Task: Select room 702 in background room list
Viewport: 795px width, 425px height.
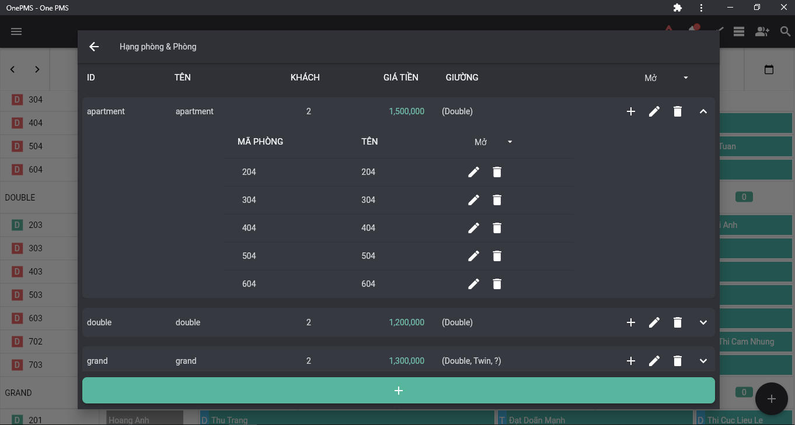Action: [x=35, y=342]
